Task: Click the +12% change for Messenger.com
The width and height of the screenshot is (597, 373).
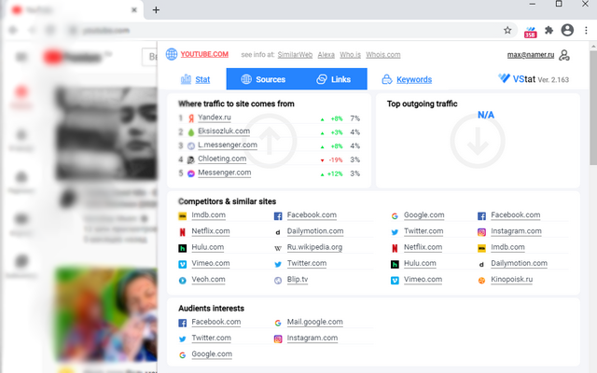Action: coord(335,173)
